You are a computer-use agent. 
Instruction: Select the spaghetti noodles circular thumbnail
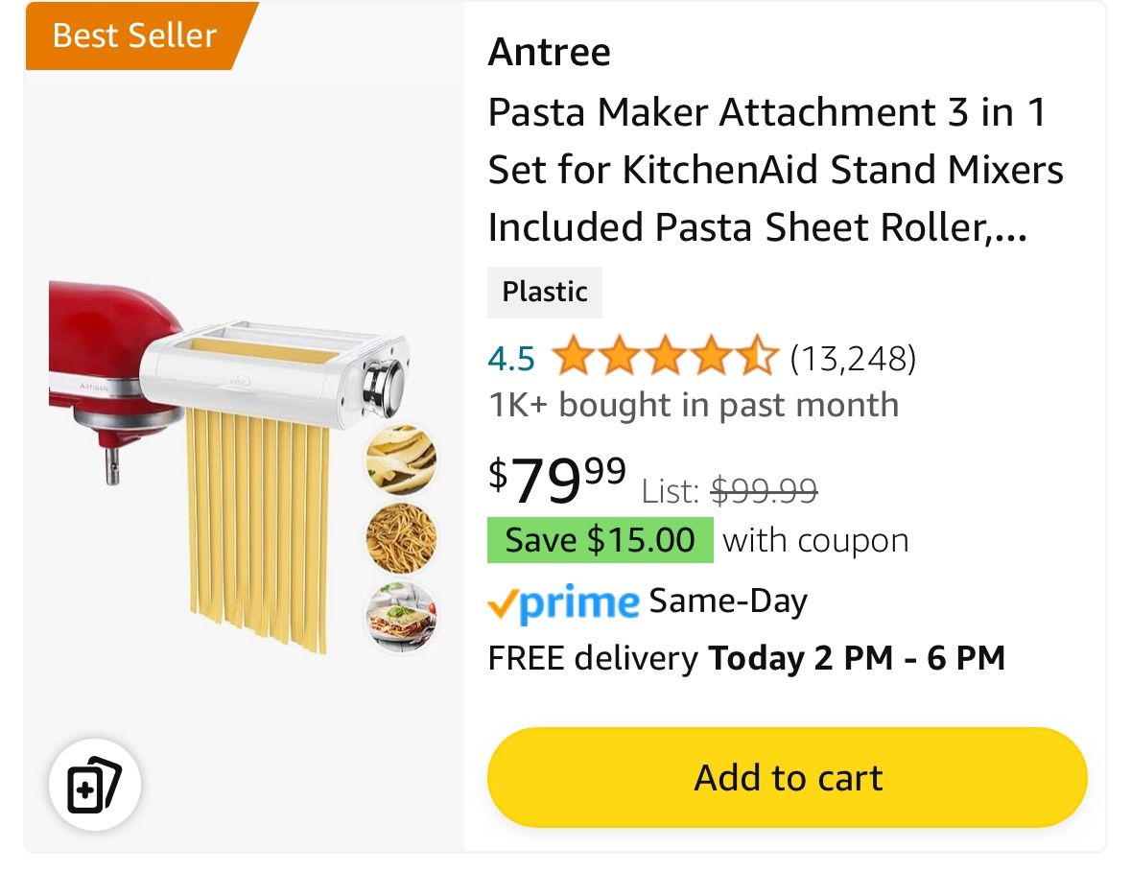(401, 537)
